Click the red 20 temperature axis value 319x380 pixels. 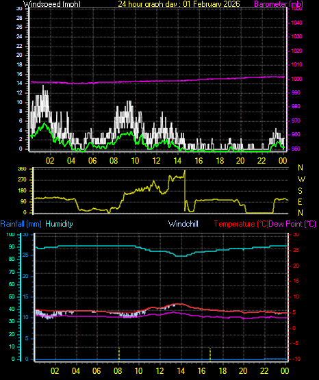click(296, 266)
